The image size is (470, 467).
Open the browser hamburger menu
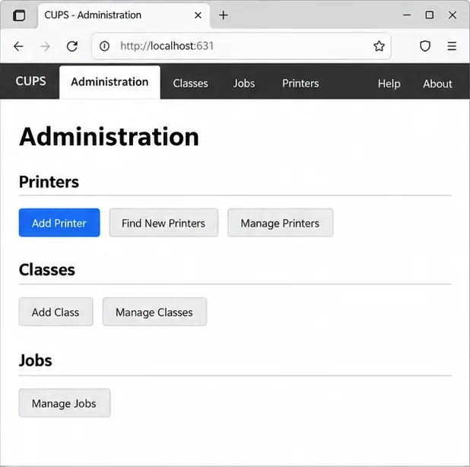click(x=452, y=46)
